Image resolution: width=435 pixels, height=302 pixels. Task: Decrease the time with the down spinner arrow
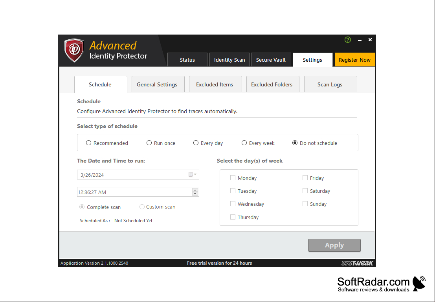tap(195, 194)
